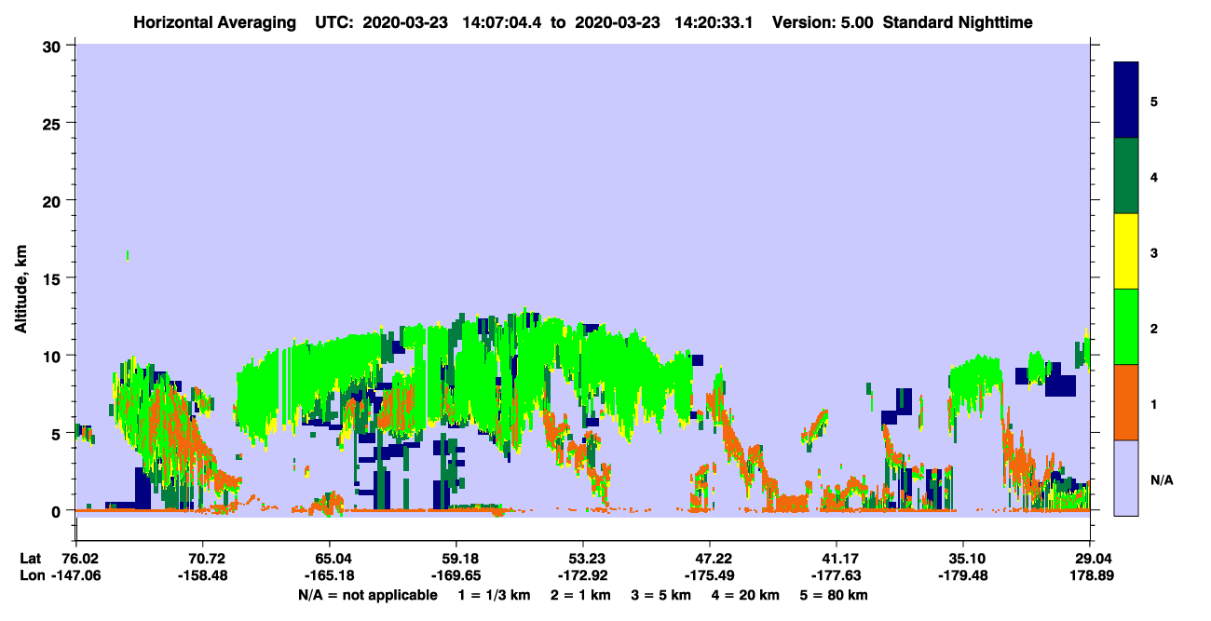The image size is (1211, 621).
Task: Click the lavender N/A colorbar segment
Action: click(x=1126, y=478)
